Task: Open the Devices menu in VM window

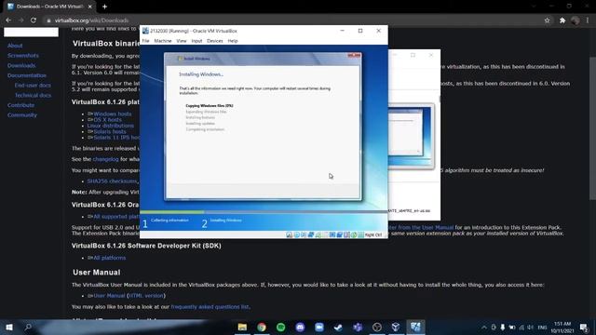Action: (x=215, y=41)
